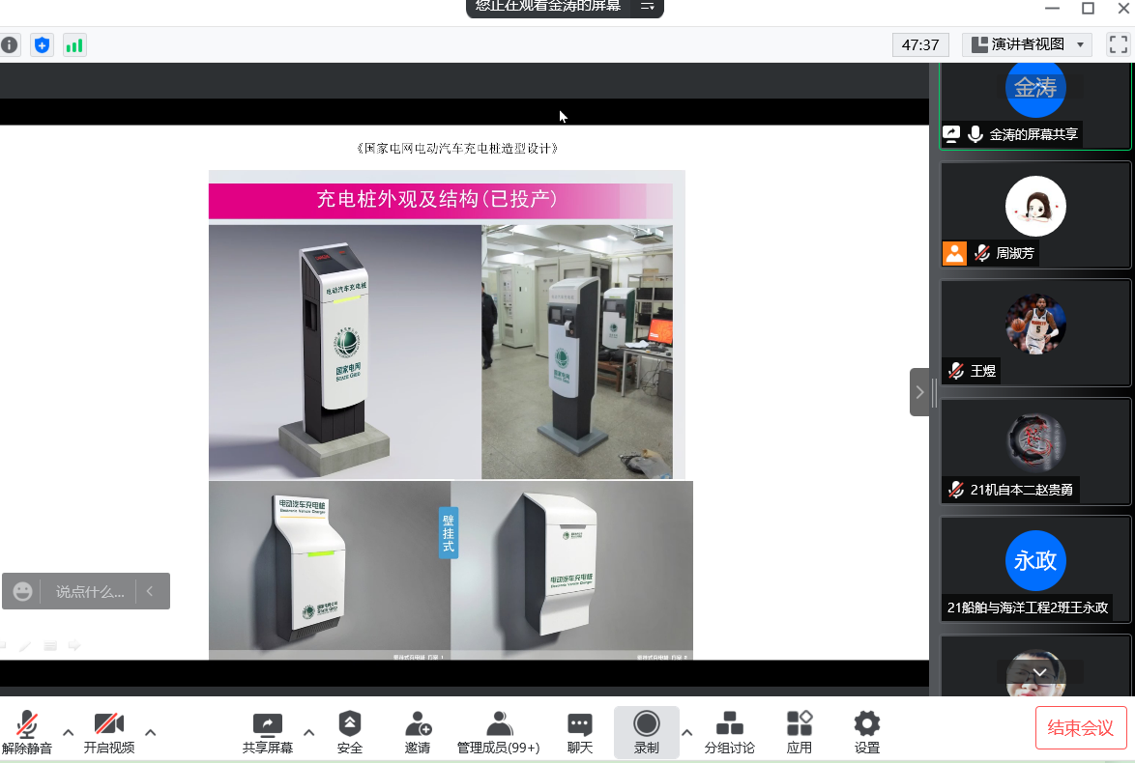Image resolution: width=1135 pixels, height=763 pixels.
Task: Select 王煜 participant tile
Action: (x=1035, y=332)
